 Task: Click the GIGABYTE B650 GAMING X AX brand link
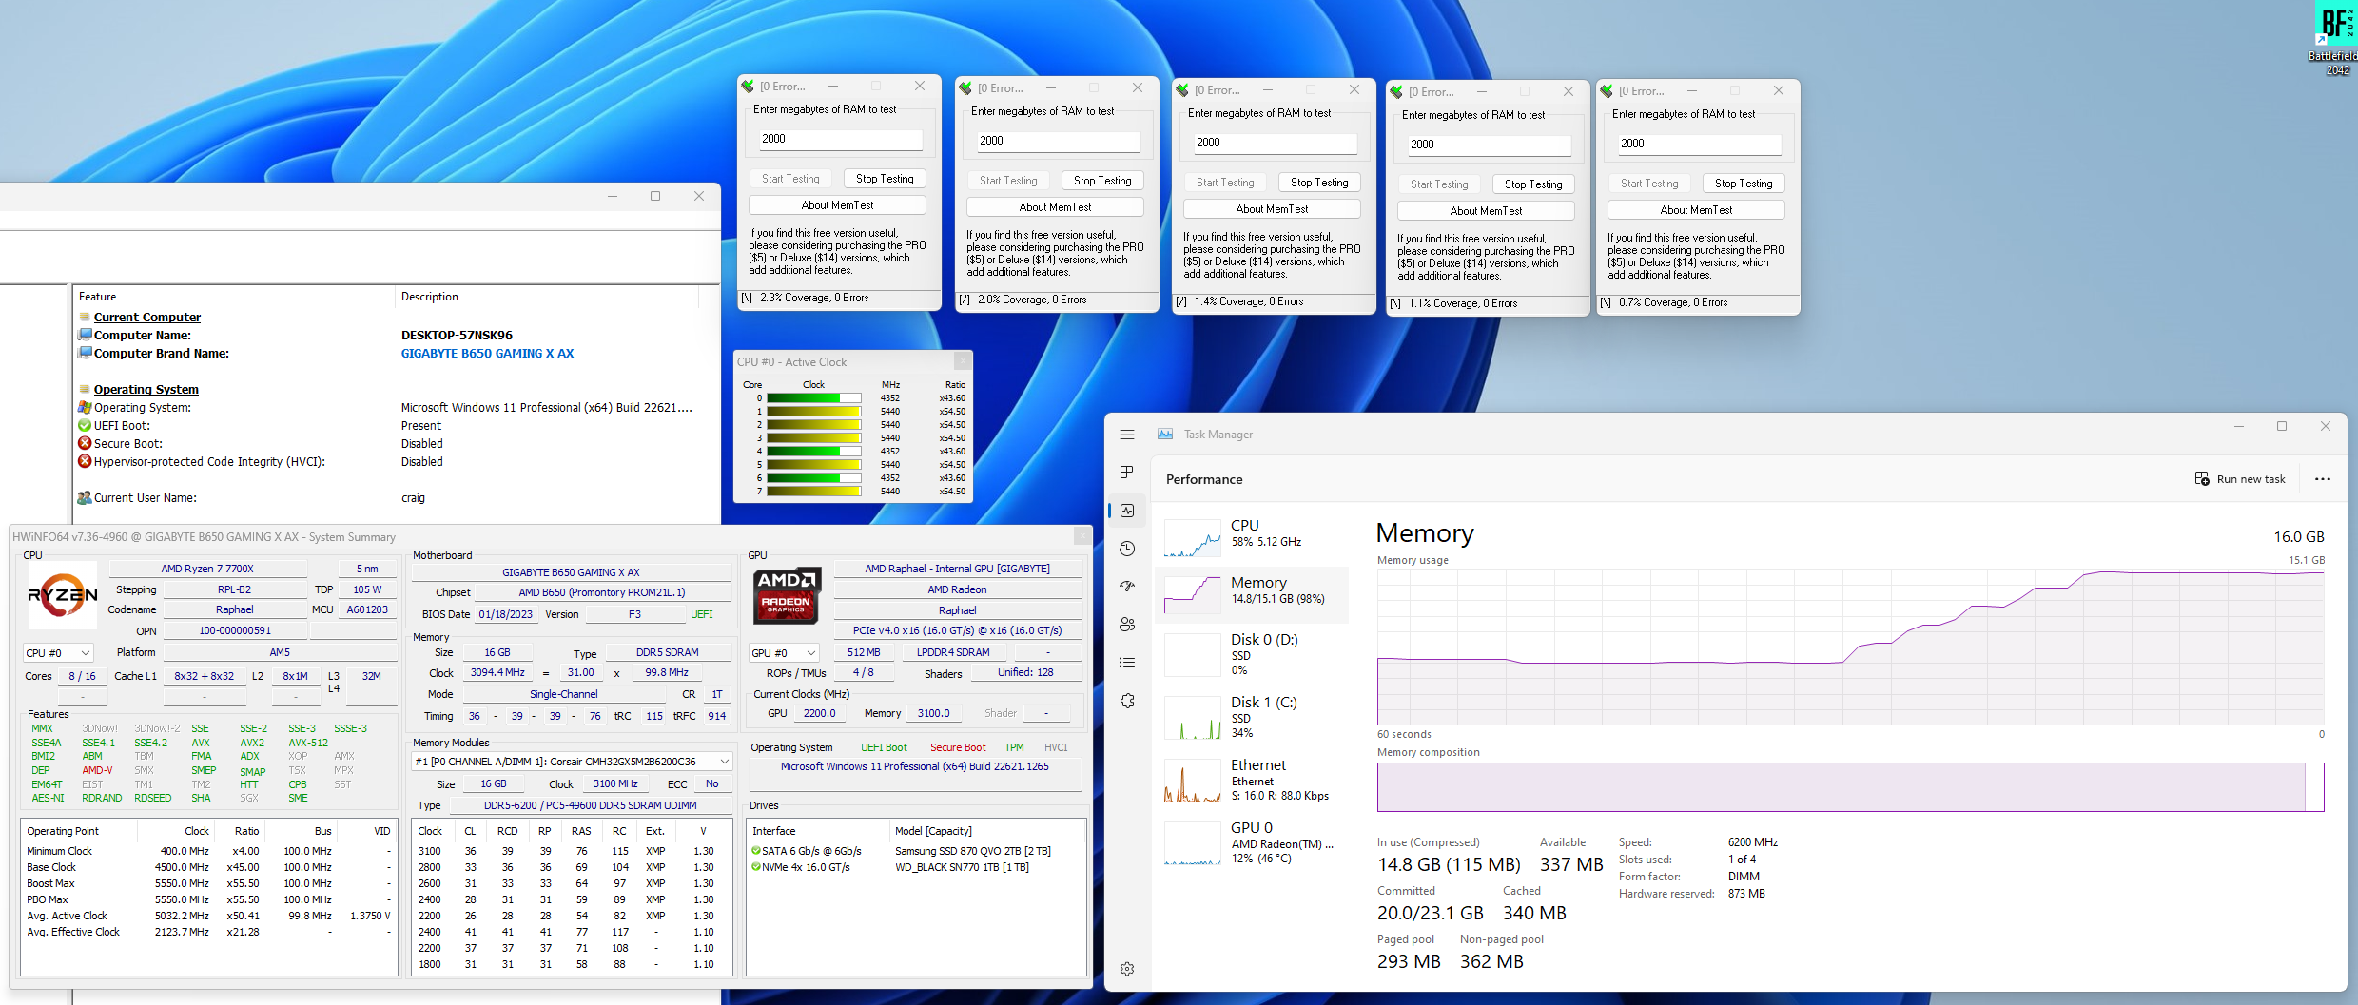tap(487, 354)
